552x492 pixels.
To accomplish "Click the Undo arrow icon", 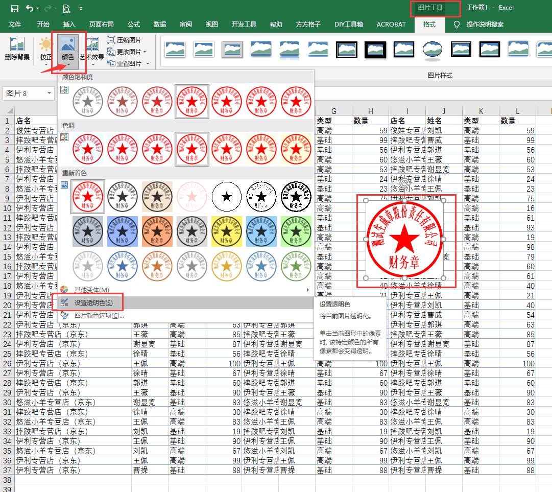I will coord(30,8).
